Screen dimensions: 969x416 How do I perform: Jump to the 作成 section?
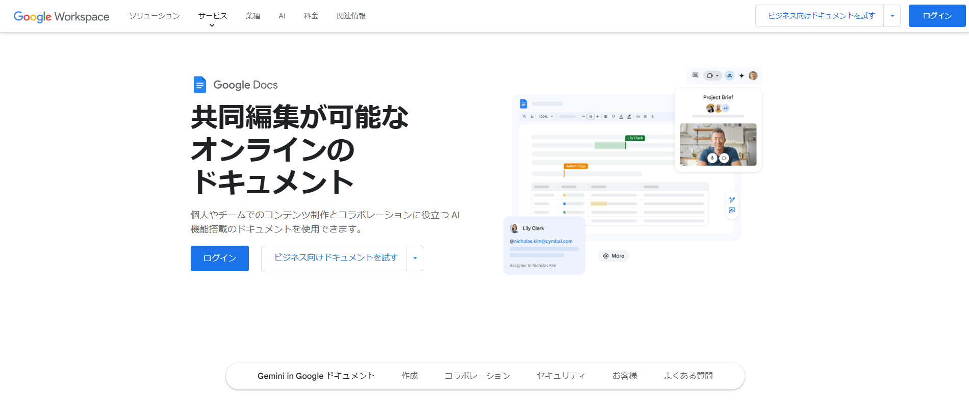pos(410,376)
